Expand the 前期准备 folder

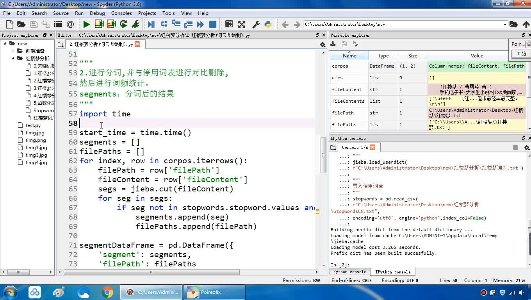click(x=13, y=51)
